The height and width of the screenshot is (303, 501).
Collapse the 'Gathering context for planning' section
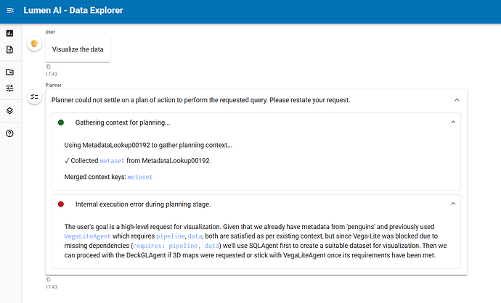click(x=453, y=123)
